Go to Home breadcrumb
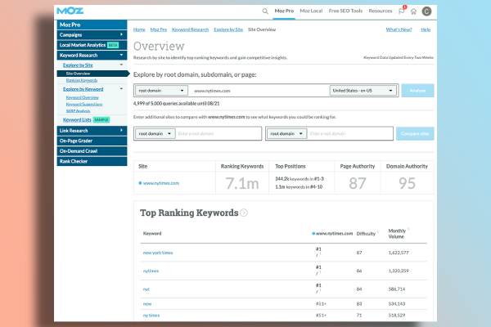 pos(139,29)
